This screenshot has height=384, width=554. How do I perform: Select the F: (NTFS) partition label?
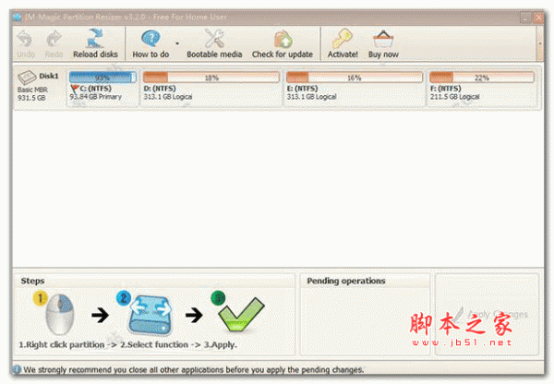coord(446,89)
